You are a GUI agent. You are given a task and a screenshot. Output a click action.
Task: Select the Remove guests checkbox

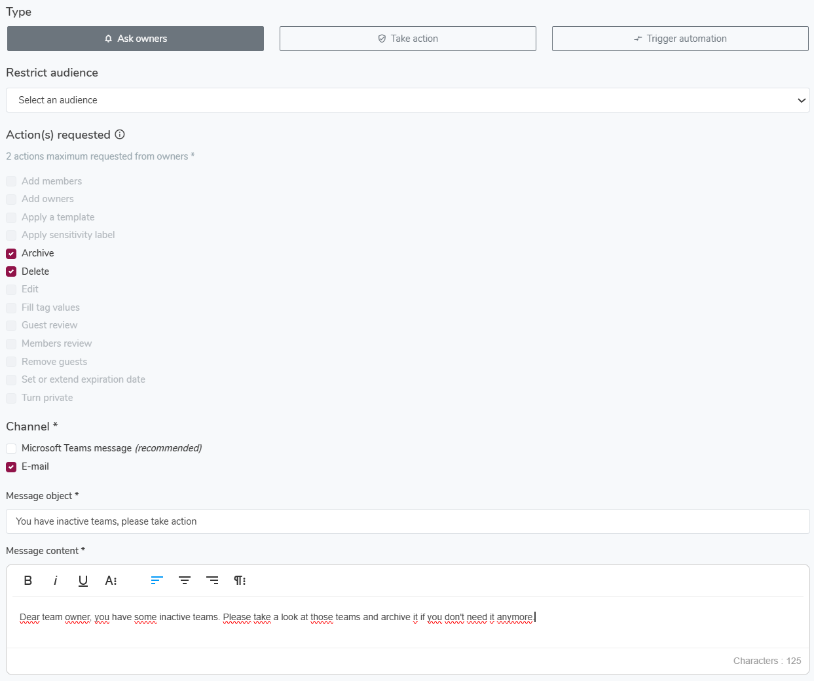click(11, 362)
